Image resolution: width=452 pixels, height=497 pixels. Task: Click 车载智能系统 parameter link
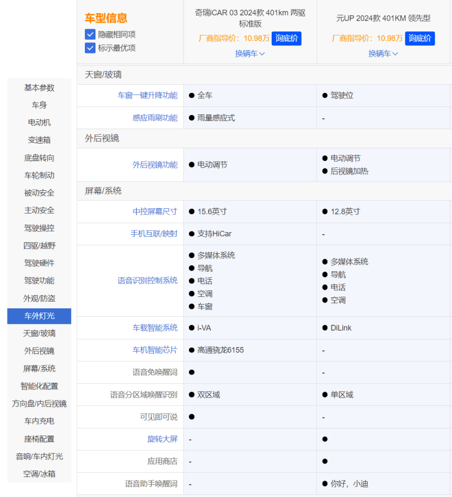point(155,328)
